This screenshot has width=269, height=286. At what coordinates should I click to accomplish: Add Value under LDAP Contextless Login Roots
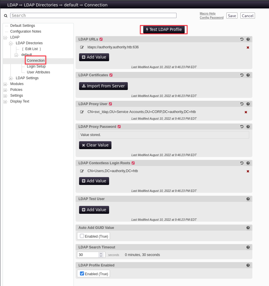pos(94,181)
